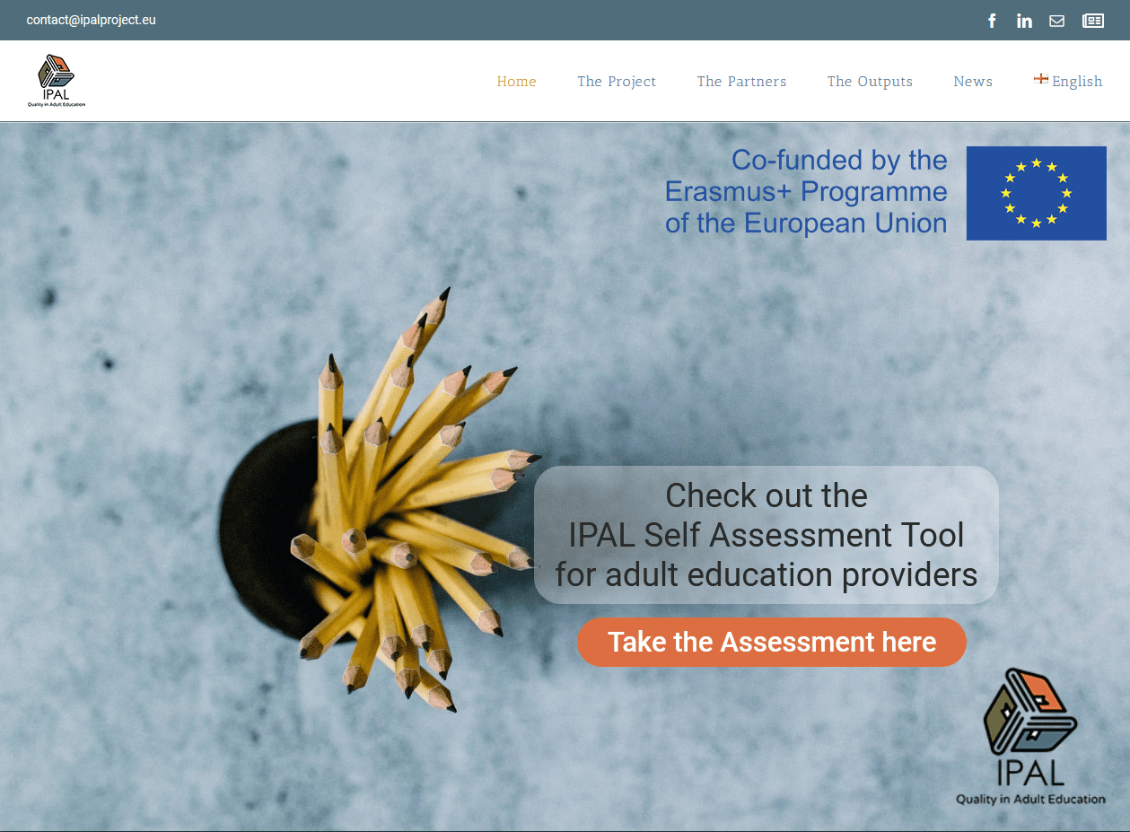This screenshot has width=1130, height=832.
Task: Click the European Union flag image
Action: pos(1037,193)
